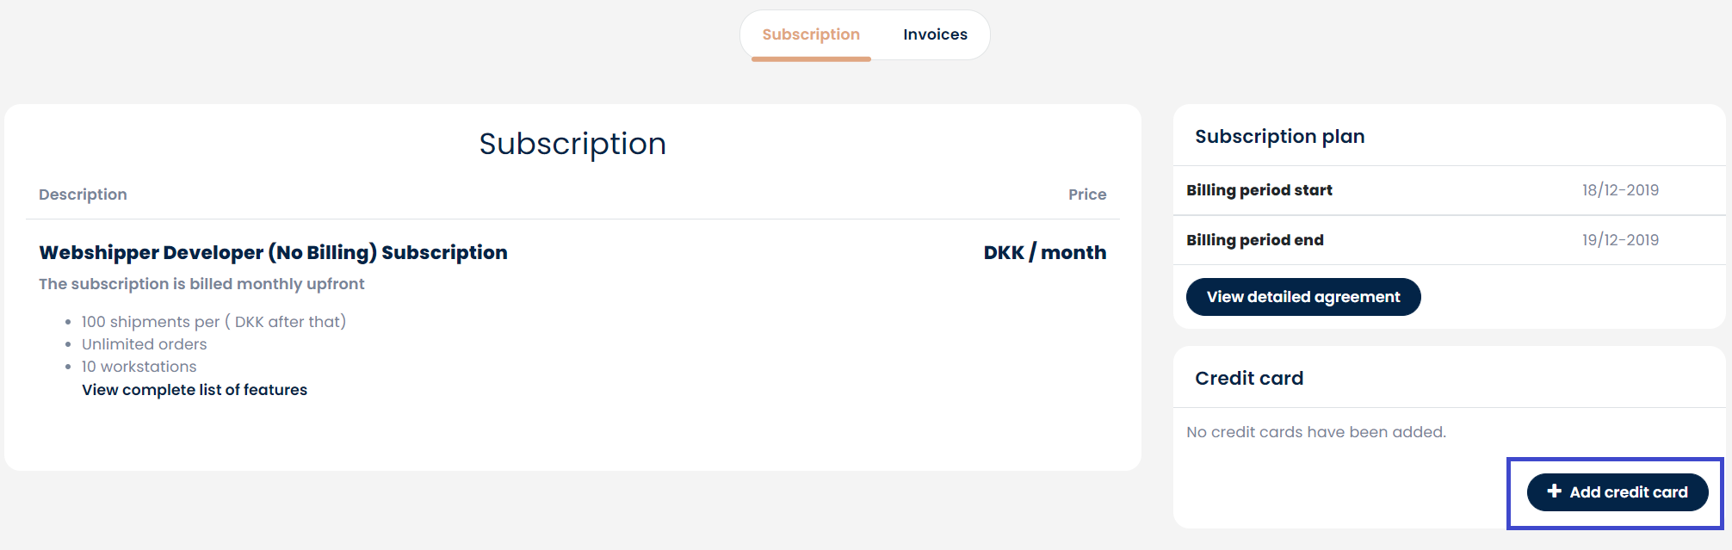This screenshot has width=1732, height=550.
Task: Switch to the Invoices tab
Action: [x=935, y=34]
